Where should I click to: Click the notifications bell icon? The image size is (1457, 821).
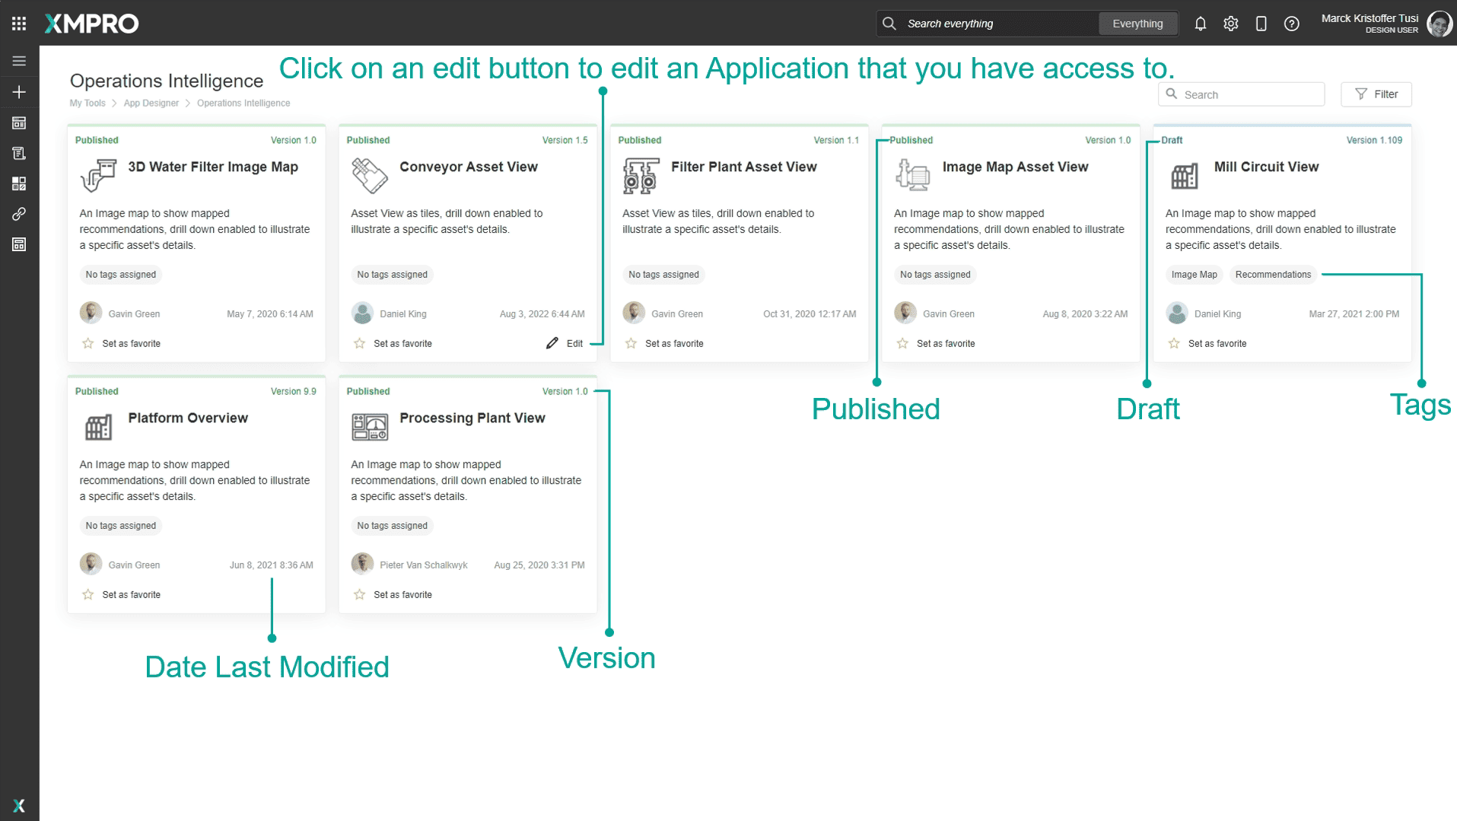tap(1201, 24)
